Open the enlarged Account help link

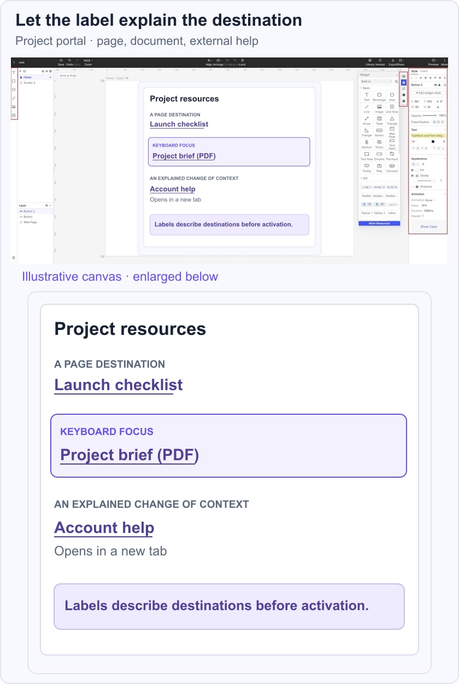pyautogui.click(x=104, y=528)
